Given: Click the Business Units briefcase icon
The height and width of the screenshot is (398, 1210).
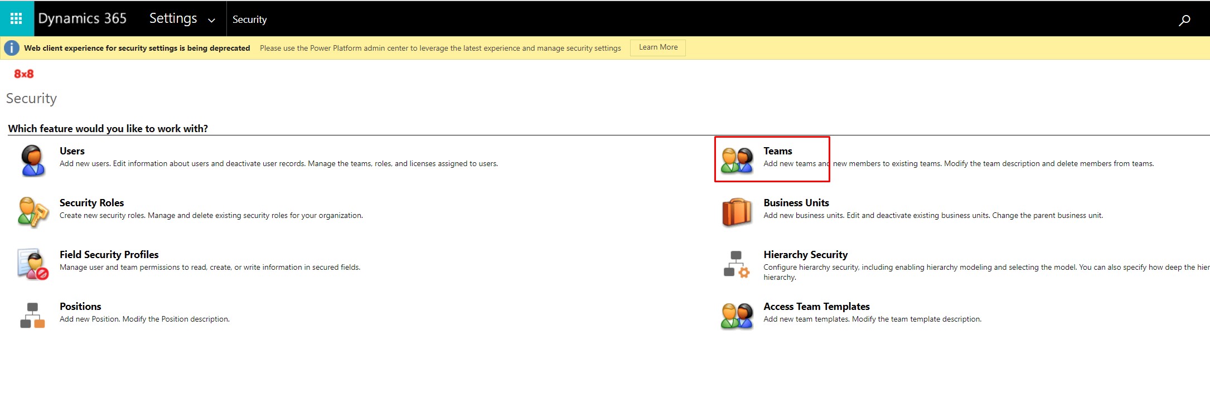Looking at the screenshot, I should click(x=737, y=212).
